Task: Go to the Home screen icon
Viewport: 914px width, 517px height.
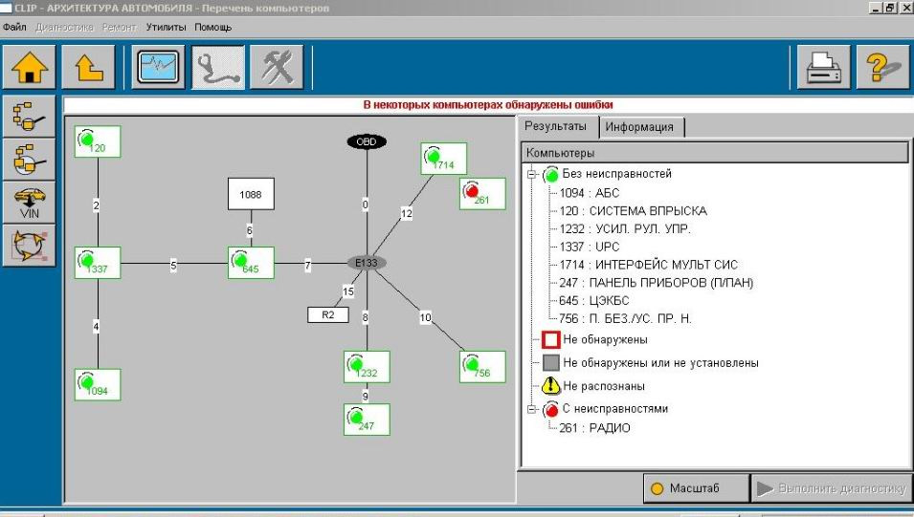Action: click(x=29, y=68)
